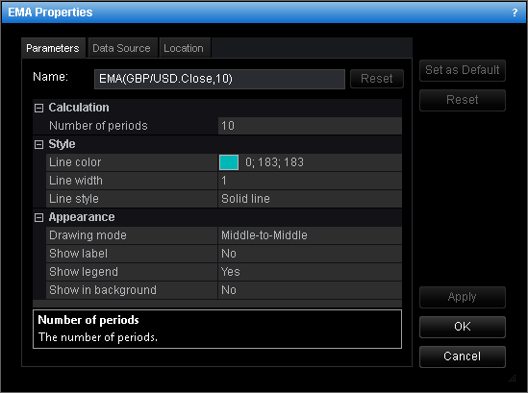This screenshot has height=393, width=528.
Task: Switch to the Location tab
Action: pos(184,48)
